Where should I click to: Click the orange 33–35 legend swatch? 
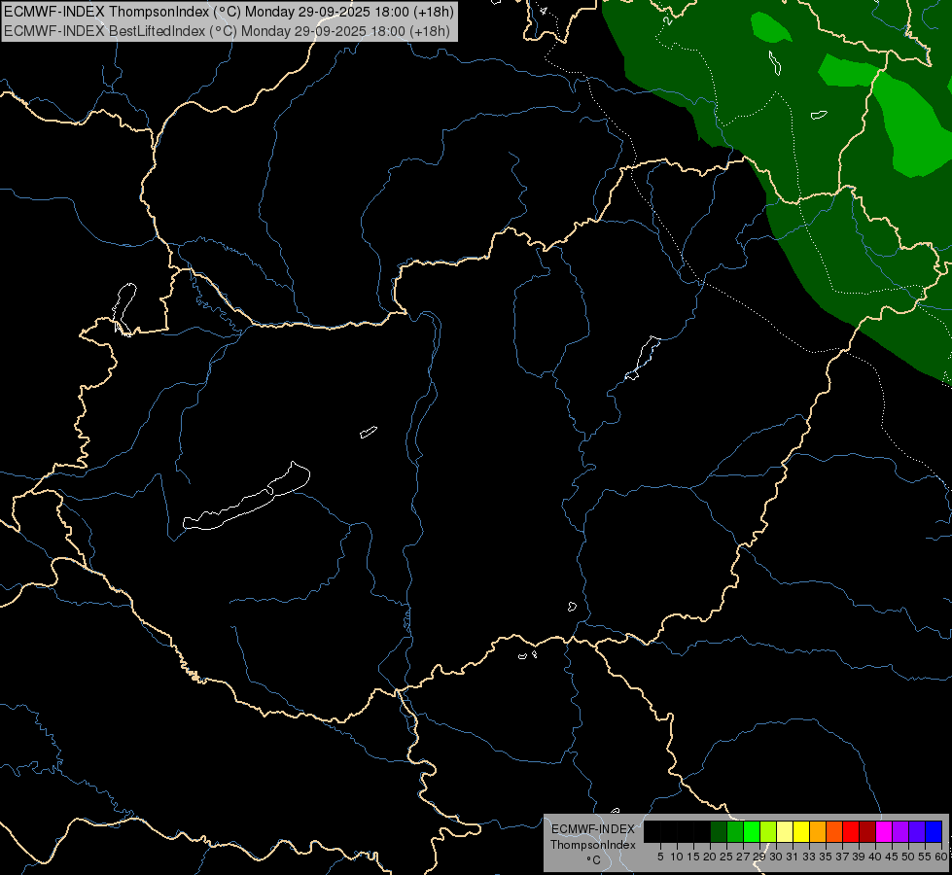coord(818,831)
